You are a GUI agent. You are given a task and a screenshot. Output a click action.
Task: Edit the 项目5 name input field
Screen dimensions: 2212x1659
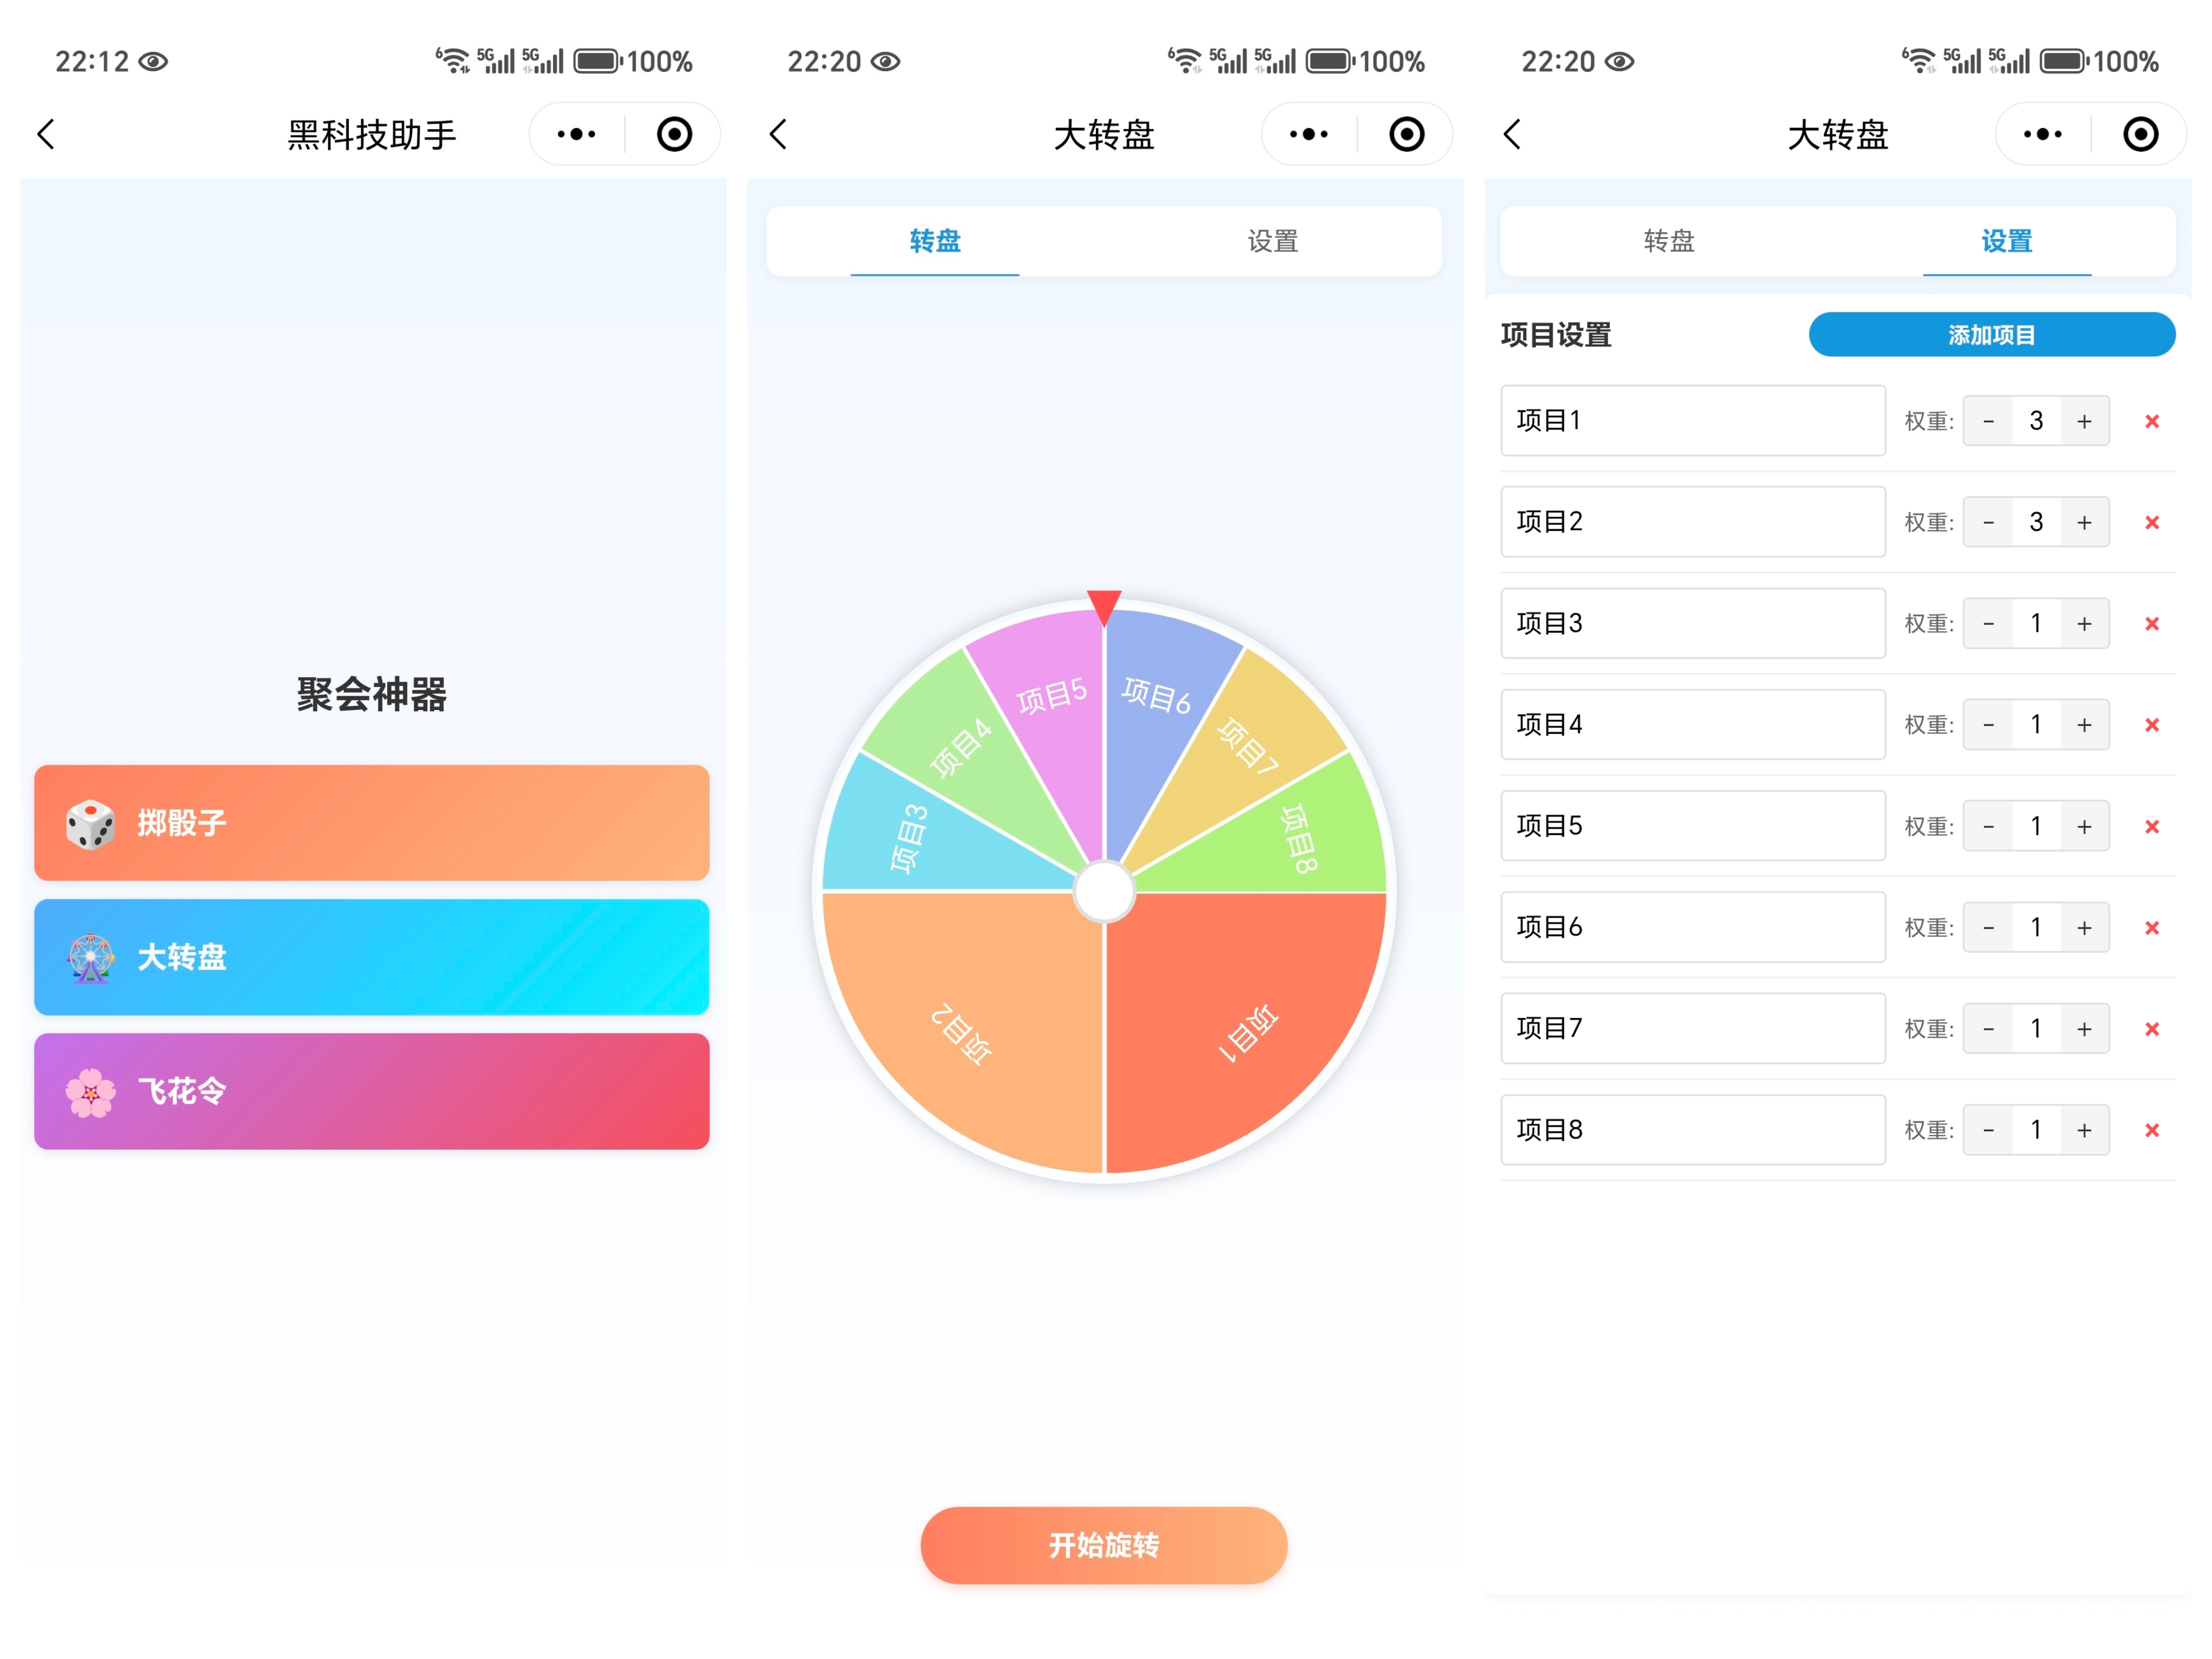click(1693, 826)
